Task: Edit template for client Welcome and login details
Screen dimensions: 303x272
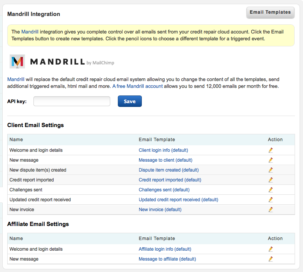Action: 271,150
